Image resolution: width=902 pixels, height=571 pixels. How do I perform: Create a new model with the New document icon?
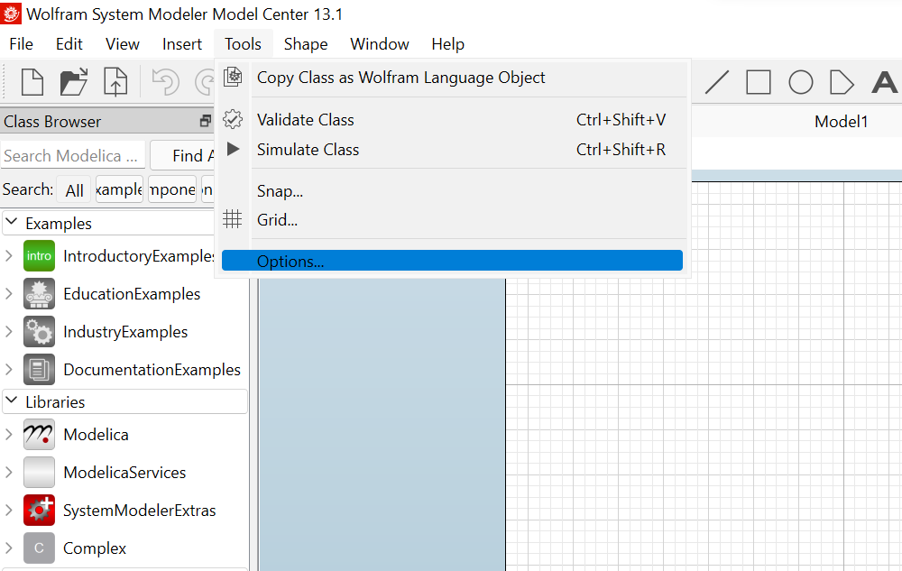32,82
